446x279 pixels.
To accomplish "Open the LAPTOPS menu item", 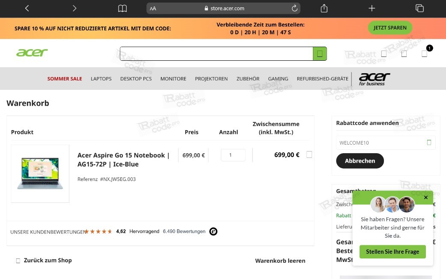I will point(101,79).
